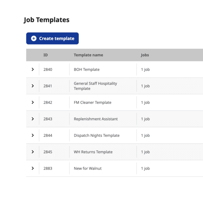Click the 1 job cell for row 2841
Screen dimensions: 203x204
click(x=145, y=86)
